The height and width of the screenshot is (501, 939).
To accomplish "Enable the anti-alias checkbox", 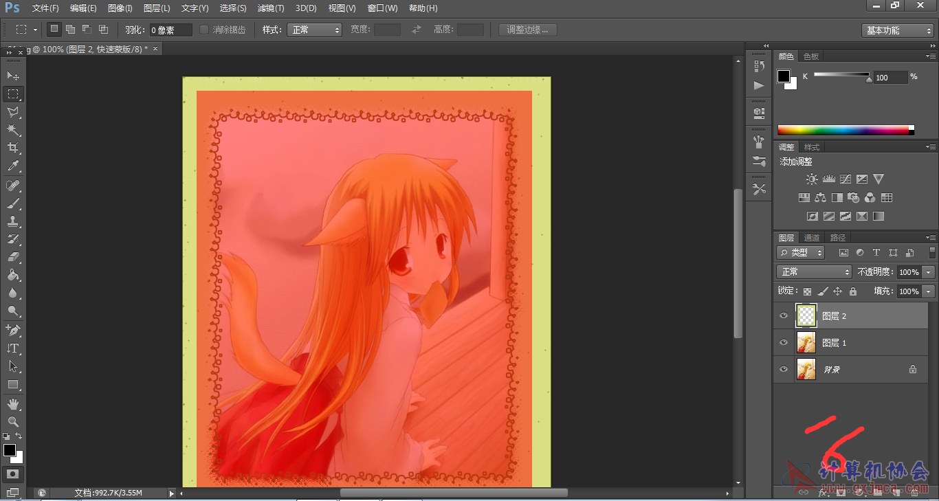I will point(204,30).
